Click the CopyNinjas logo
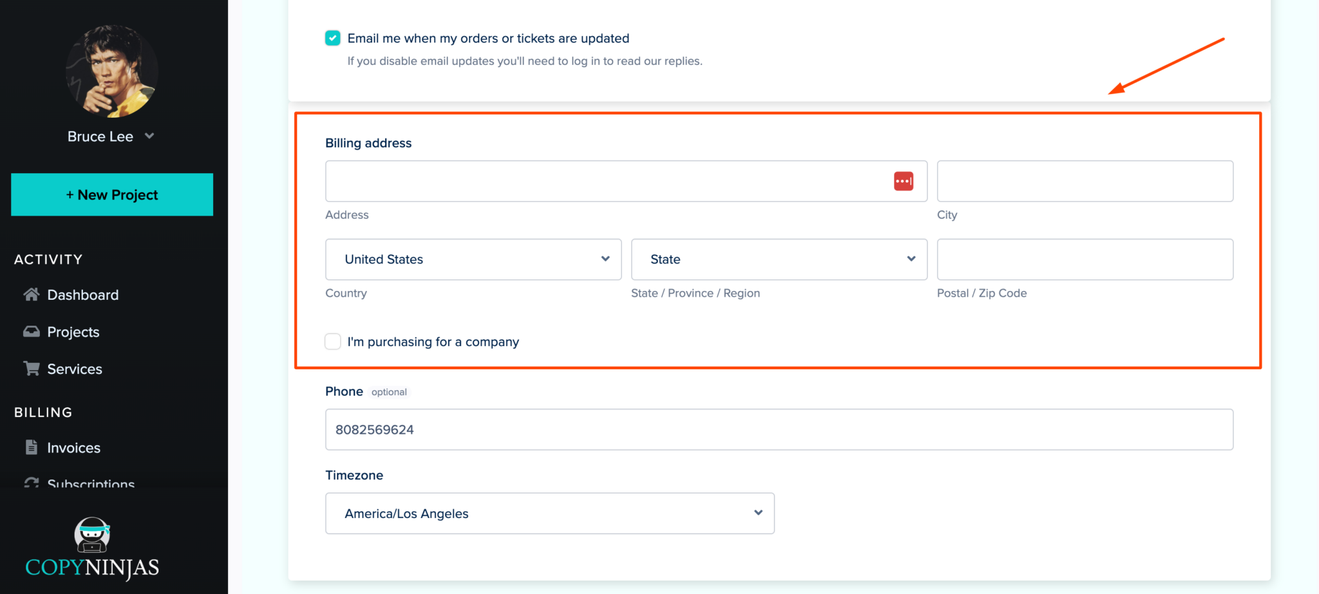 point(92,548)
